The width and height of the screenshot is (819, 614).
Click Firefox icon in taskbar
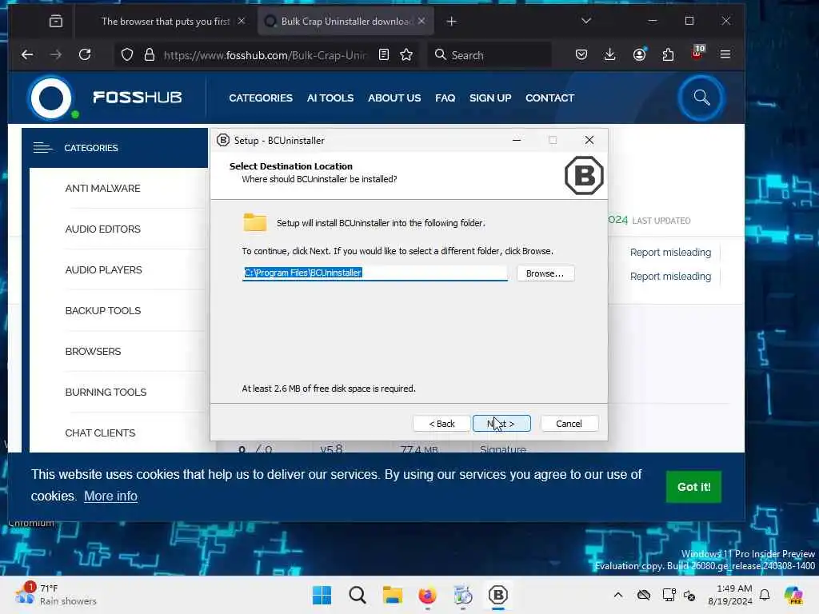(x=427, y=595)
